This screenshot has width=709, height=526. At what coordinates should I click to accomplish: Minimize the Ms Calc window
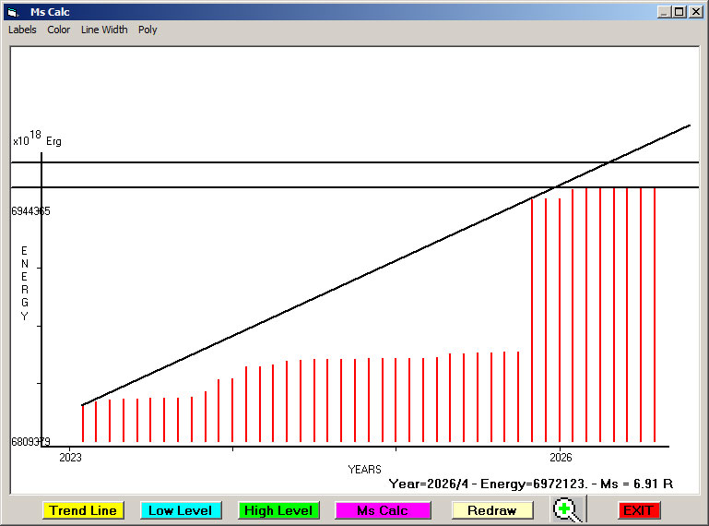(664, 12)
